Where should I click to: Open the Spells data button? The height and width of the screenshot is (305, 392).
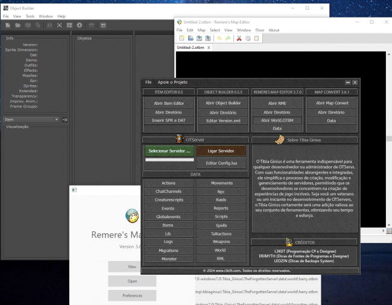pyautogui.click(x=221, y=225)
